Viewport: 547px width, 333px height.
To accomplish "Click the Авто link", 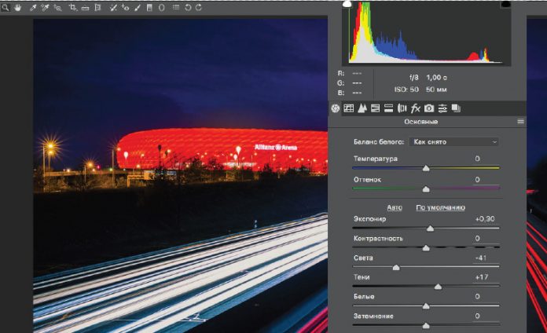I will pyautogui.click(x=395, y=207).
